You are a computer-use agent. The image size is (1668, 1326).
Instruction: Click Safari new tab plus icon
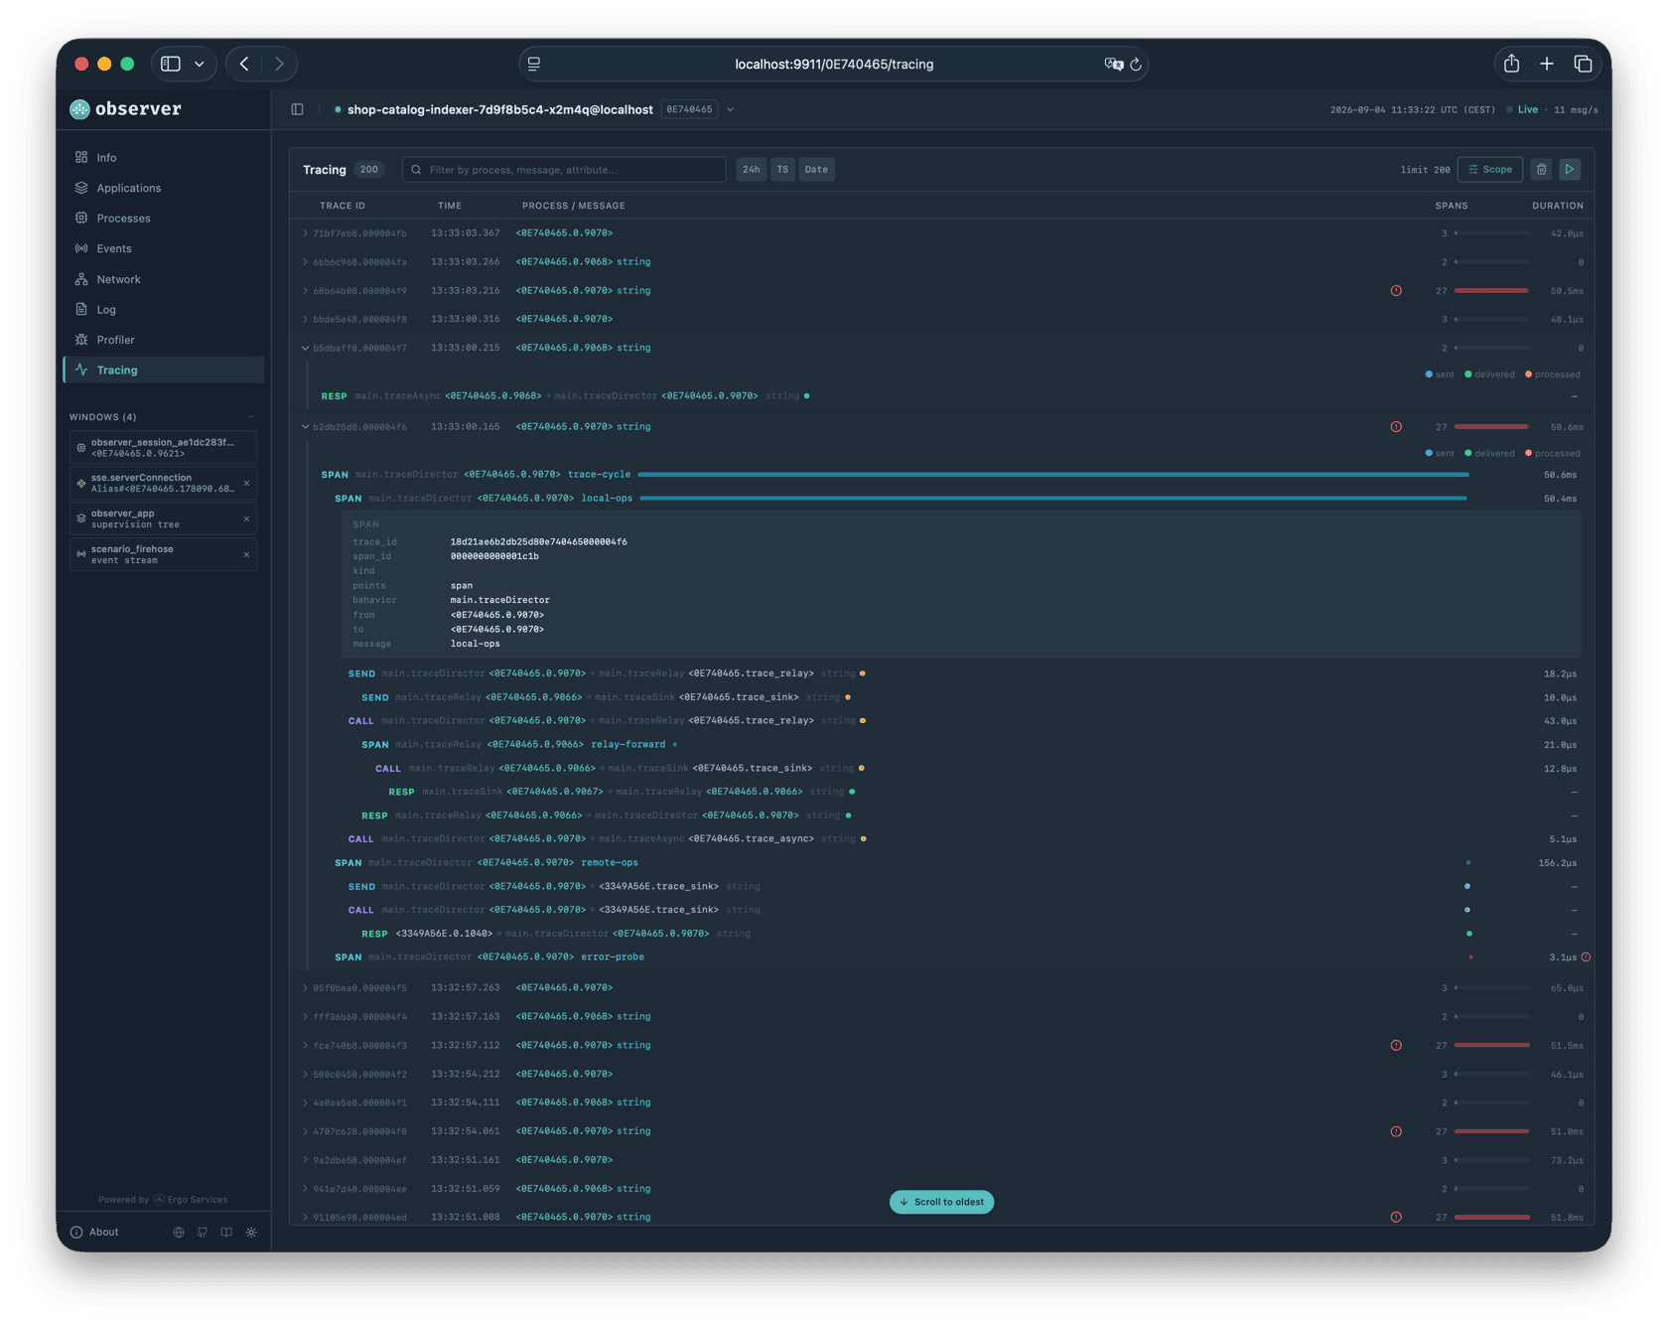point(1547,64)
